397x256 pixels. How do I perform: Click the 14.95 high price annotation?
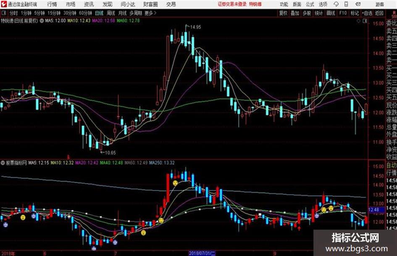point(195,27)
